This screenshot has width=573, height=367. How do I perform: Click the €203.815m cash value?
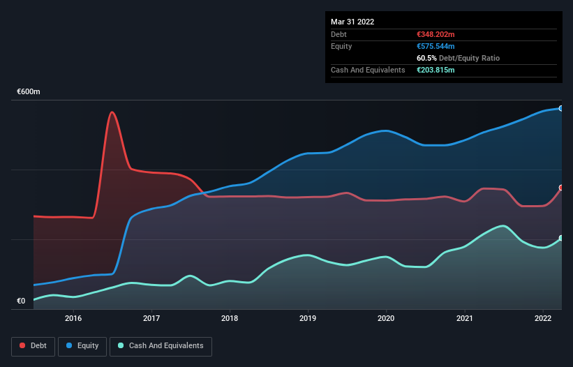pyautogui.click(x=436, y=70)
